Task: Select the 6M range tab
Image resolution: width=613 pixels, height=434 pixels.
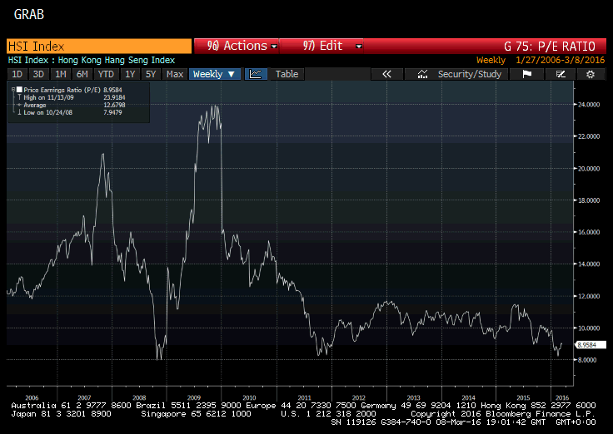Action: [82, 74]
